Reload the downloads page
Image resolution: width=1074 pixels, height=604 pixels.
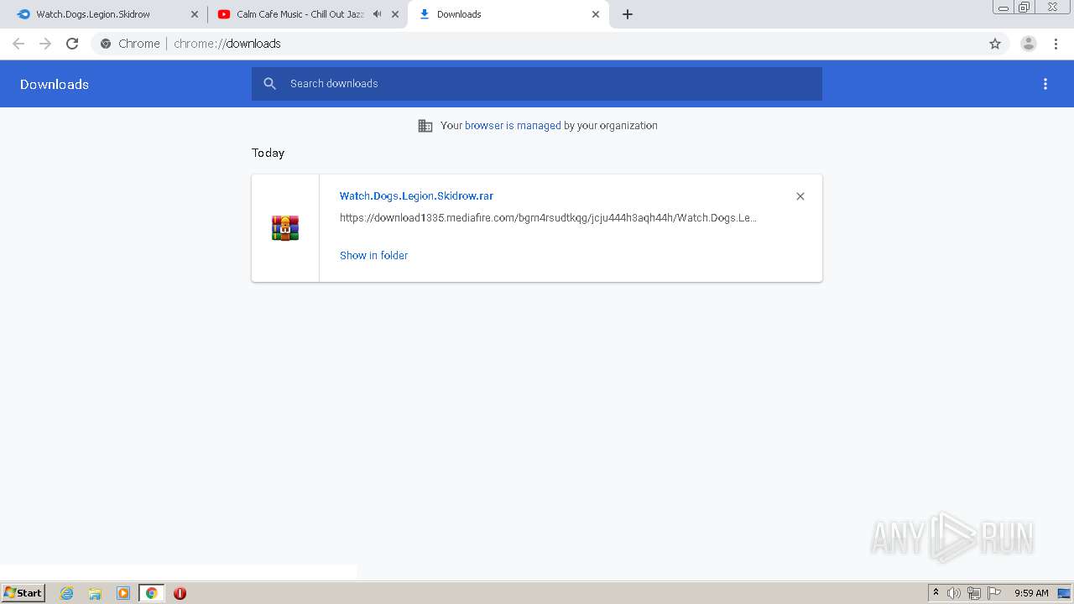72,44
